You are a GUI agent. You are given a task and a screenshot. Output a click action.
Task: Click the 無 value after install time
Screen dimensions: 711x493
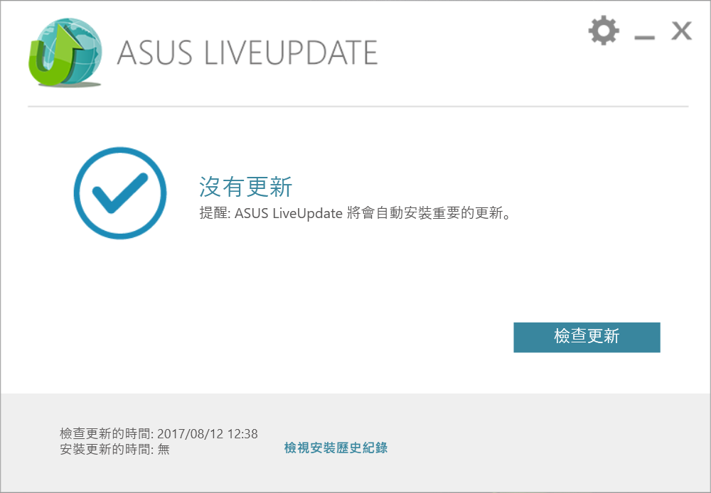[164, 449]
